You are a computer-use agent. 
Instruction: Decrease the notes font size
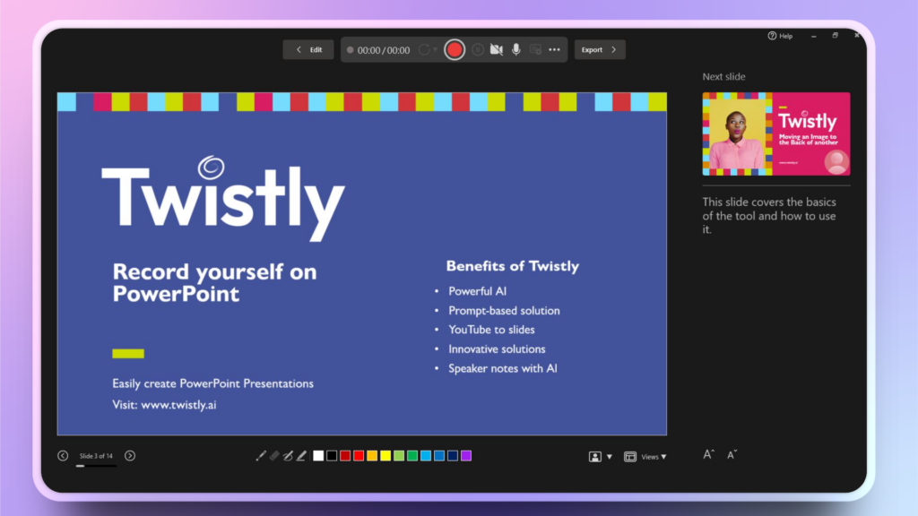tap(732, 454)
